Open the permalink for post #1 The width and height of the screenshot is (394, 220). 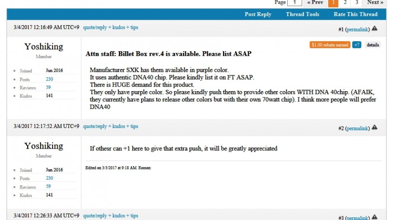[x=358, y=30]
